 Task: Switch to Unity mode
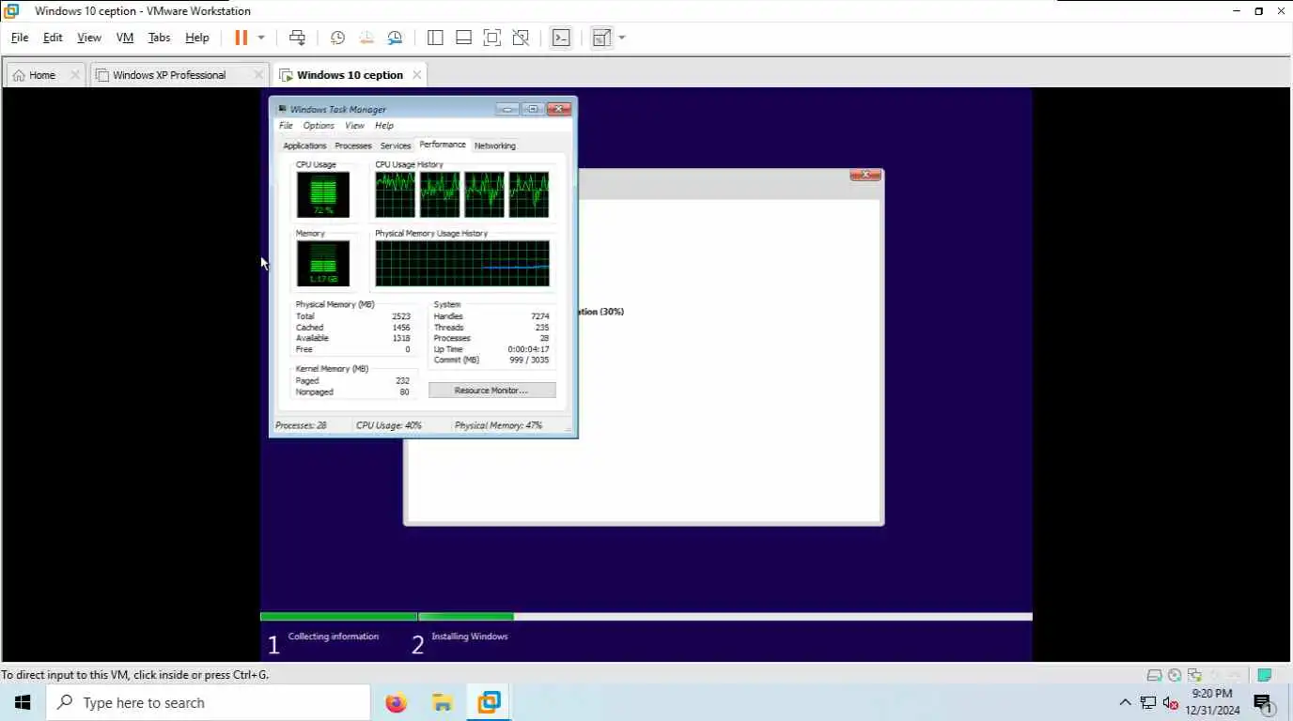[x=521, y=38]
